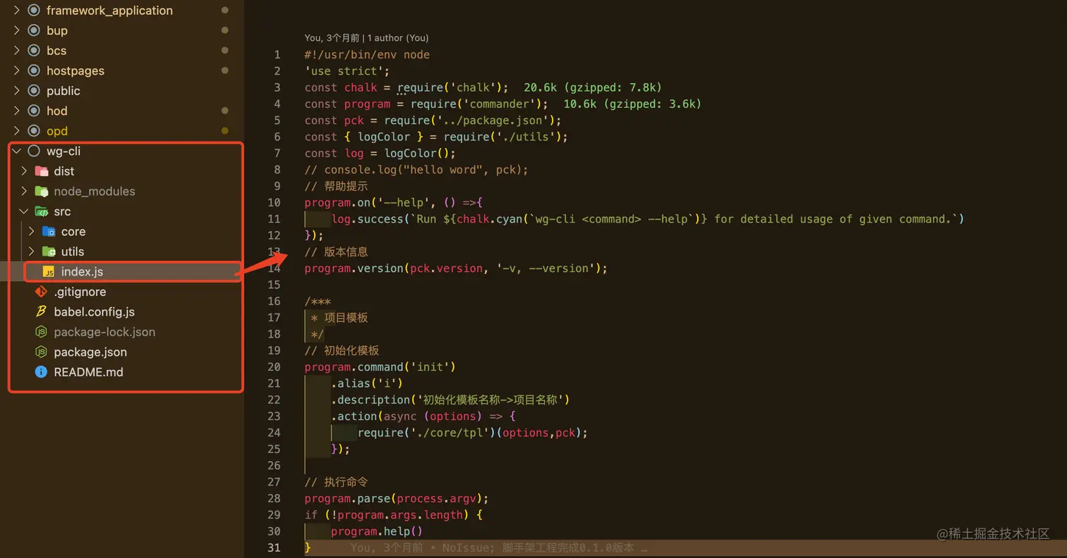This screenshot has width=1067, height=558.
Task: Click the chalk import size 20.6k hint
Action: coord(593,87)
